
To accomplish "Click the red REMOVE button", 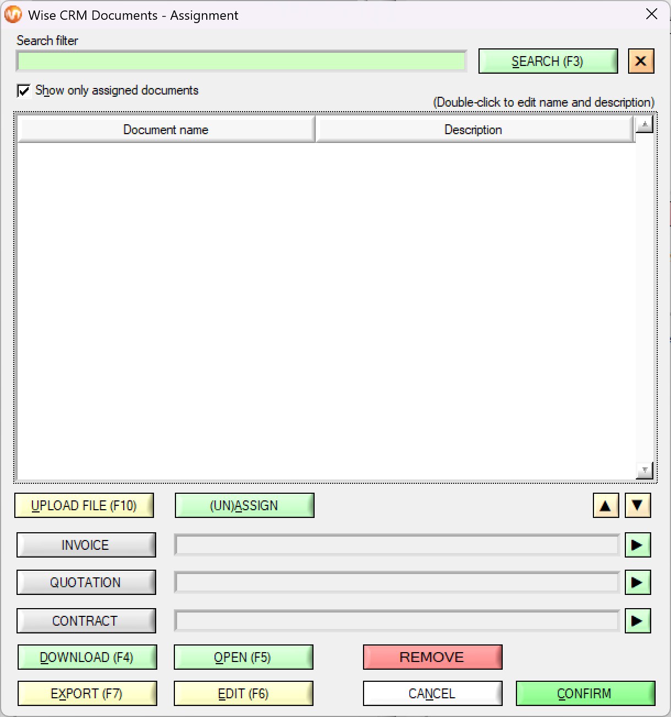I will pyautogui.click(x=432, y=657).
